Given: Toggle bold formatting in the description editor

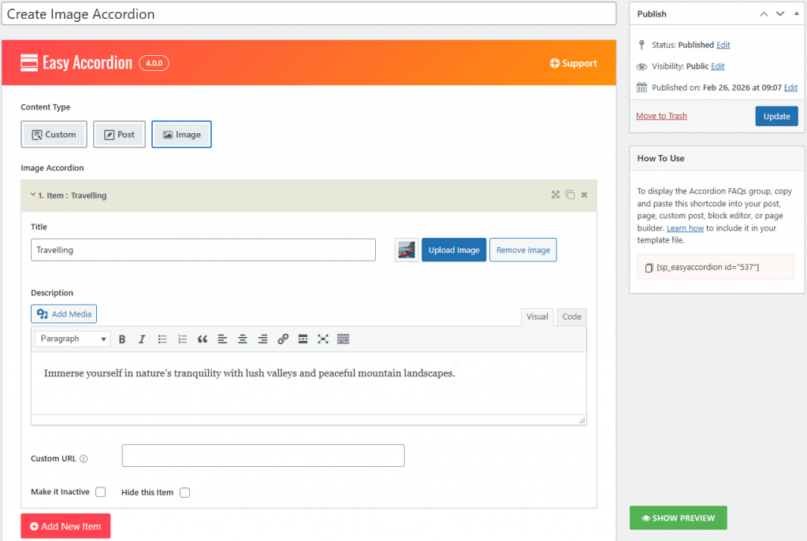Looking at the screenshot, I should 122,339.
